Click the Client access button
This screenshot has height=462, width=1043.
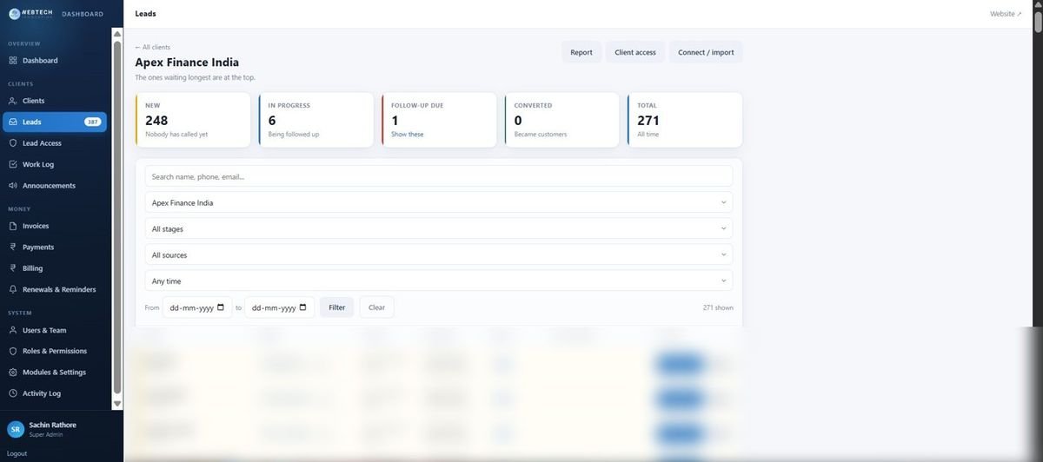[x=635, y=52]
